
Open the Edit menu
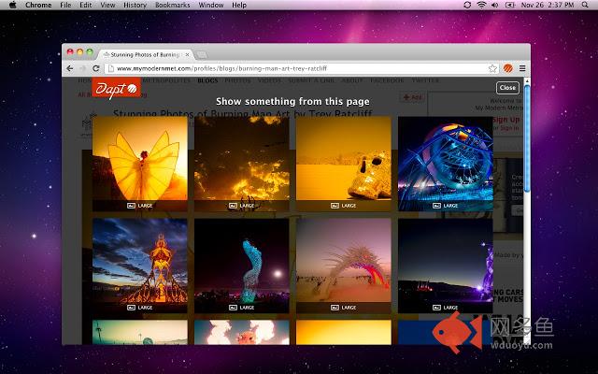[85, 5]
